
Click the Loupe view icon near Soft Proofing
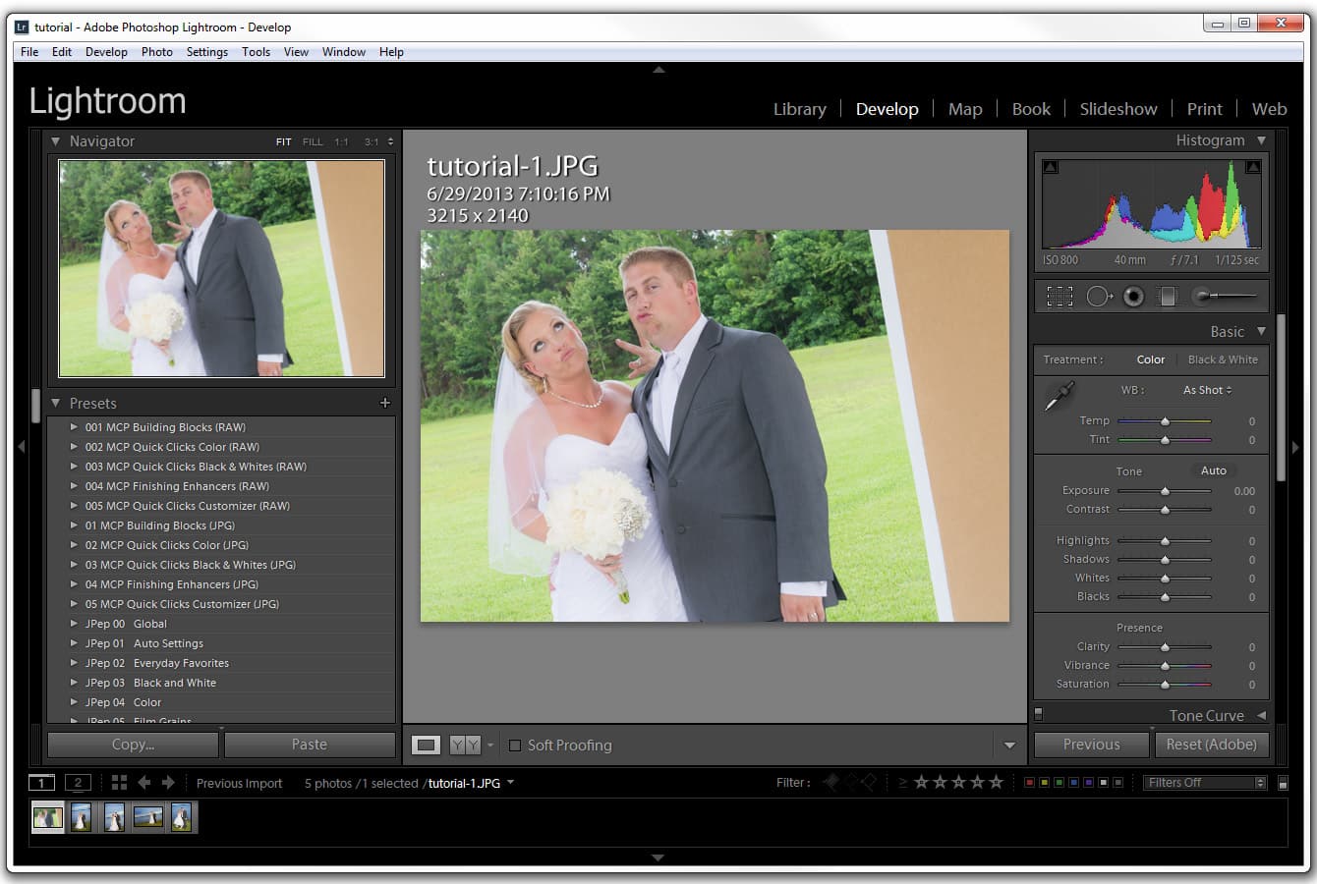click(x=426, y=745)
